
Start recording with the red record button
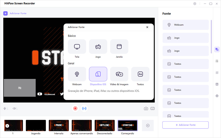pyautogui.click(x=75, y=108)
